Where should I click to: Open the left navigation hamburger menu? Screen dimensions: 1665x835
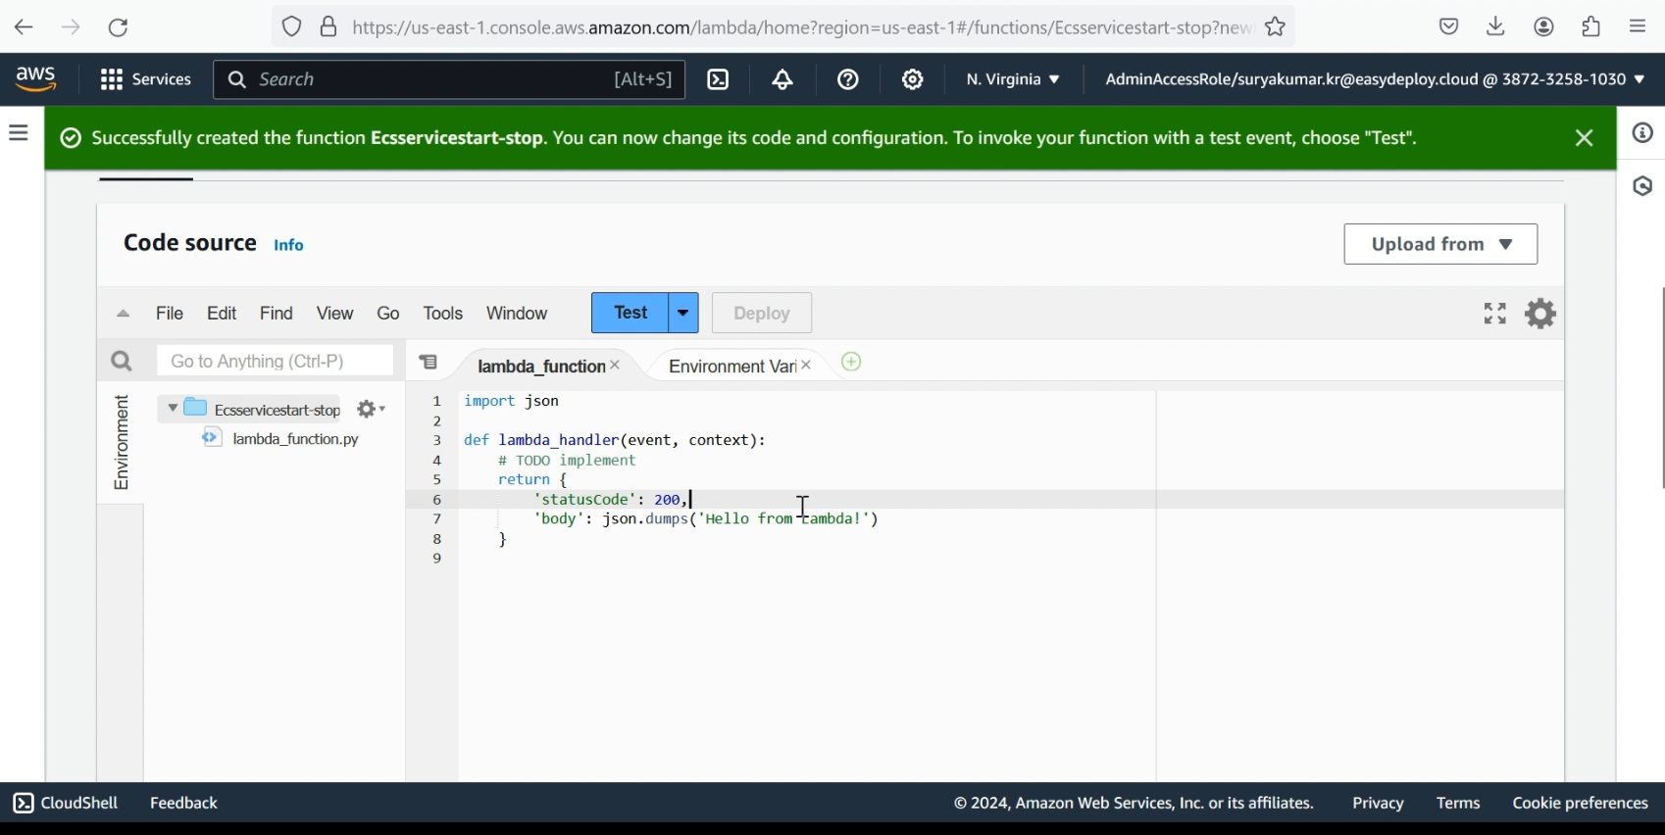(19, 133)
